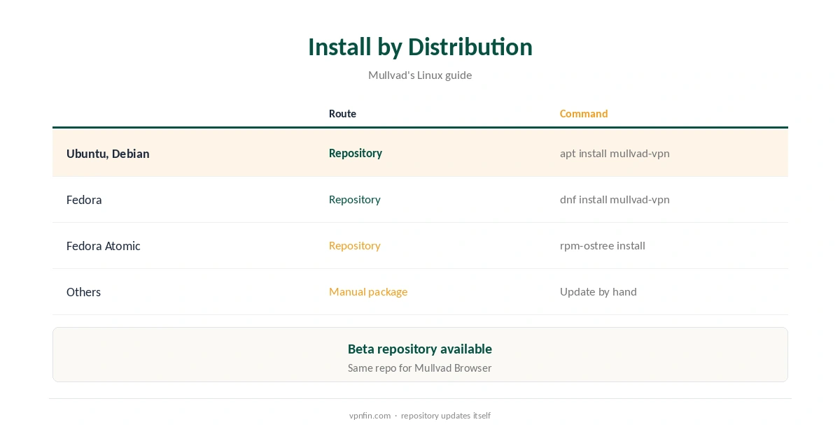840x429 pixels.
Task: Select 'rpm-ostree install' command text
Action: [603, 245]
